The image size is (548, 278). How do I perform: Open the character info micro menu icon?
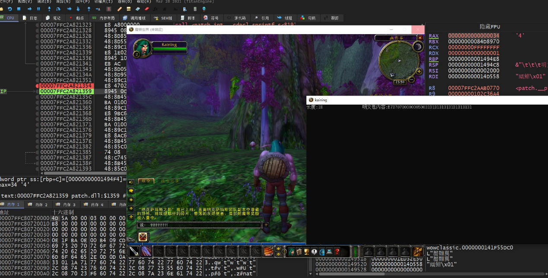point(292,252)
